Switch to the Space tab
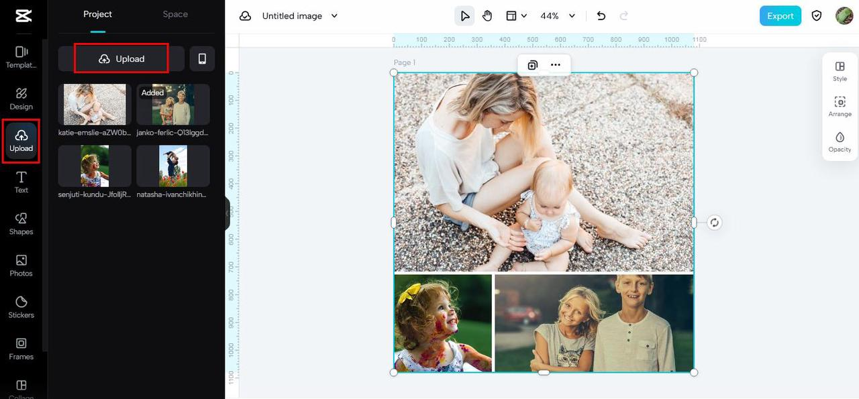The image size is (859, 399). (175, 14)
